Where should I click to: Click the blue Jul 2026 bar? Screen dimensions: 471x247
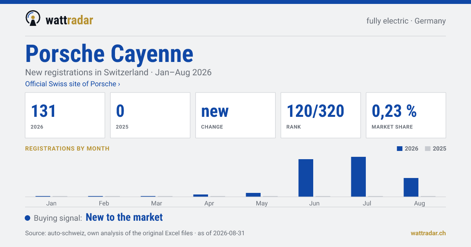(x=358, y=176)
